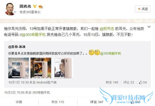View the second phone movie poster thumbnail
Image resolution: width=155 pixels, height=106 pixels.
41,68
